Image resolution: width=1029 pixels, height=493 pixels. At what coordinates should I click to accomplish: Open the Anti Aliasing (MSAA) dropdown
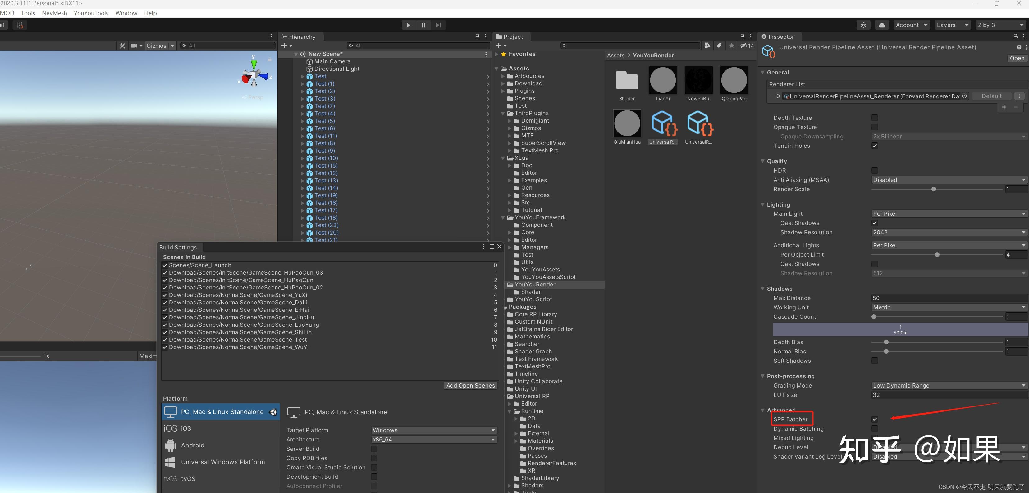coord(949,180)
